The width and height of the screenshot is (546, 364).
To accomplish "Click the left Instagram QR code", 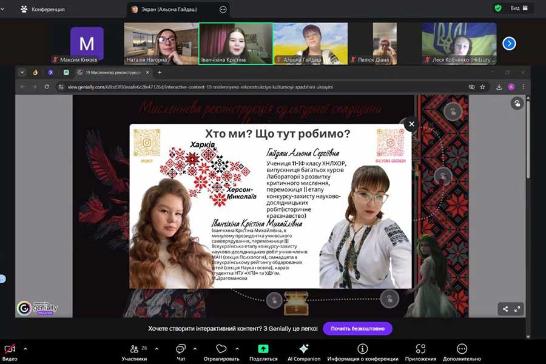I will pyautogui.click(x=147, y=143).
